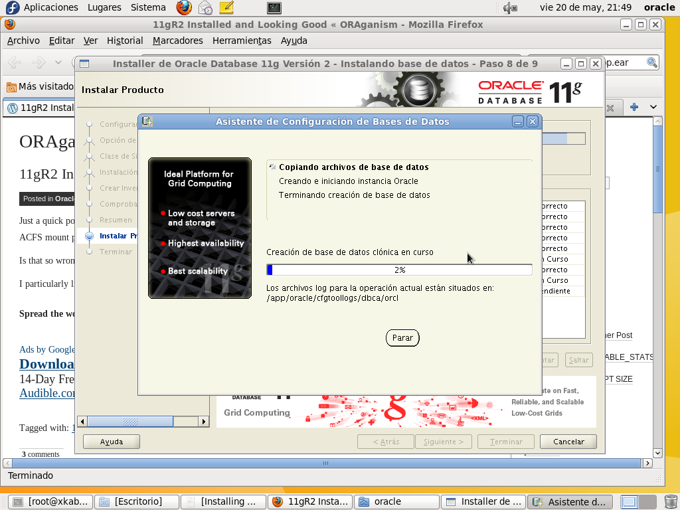Open a new Firefox tab with plus icon
This screenshot has height=510, width=680.
tap(634, 107)
